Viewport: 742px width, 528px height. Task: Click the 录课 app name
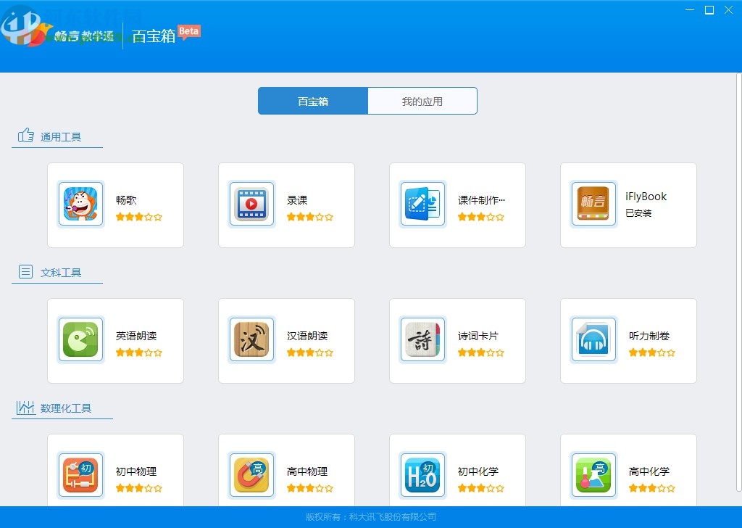pyautogui.click(x=297, y=200)
